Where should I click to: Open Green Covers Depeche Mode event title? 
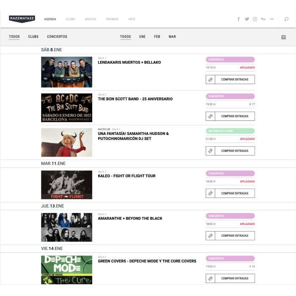(x=147, y=261)
